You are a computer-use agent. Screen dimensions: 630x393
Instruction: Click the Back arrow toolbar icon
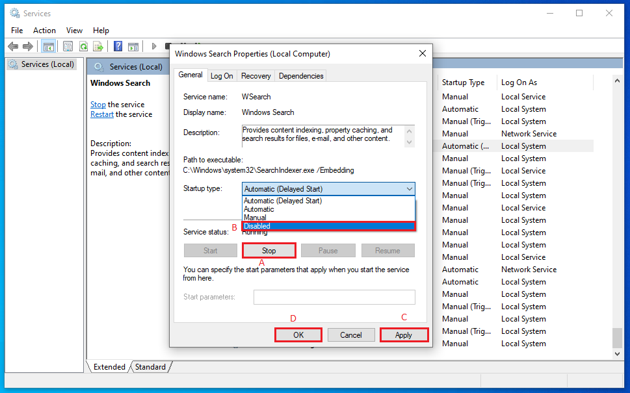click(x=12, y=46)
